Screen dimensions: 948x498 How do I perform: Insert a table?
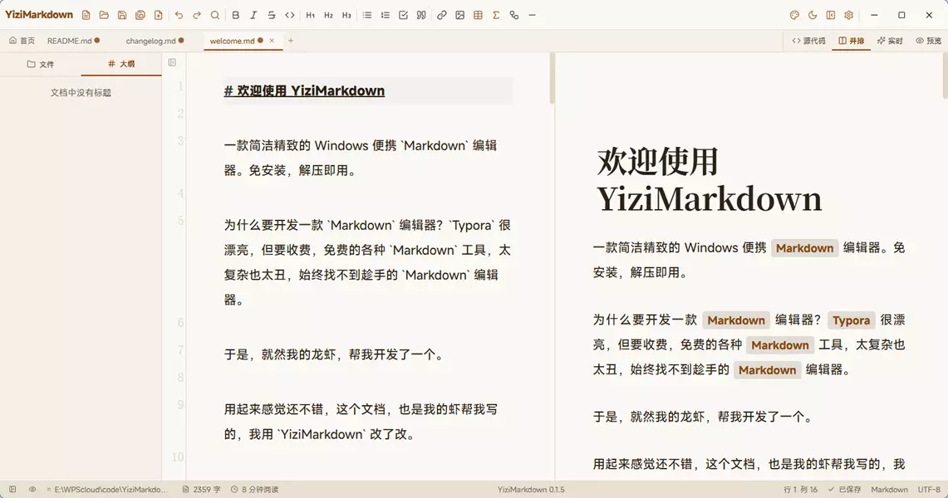tap(479, 15)
